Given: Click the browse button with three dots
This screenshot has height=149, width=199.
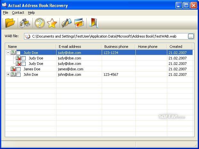Looking at the screenshot, I should click(x=191, y=36).
